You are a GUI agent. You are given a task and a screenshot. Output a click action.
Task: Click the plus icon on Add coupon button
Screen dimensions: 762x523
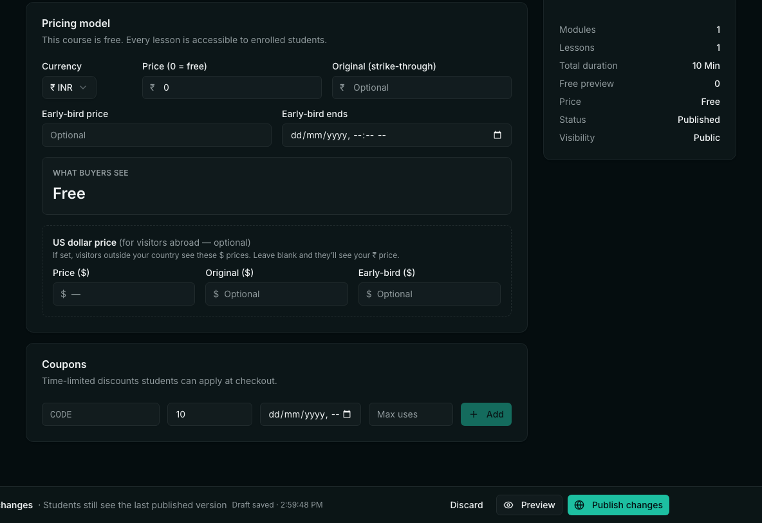(x=474, y=414)
